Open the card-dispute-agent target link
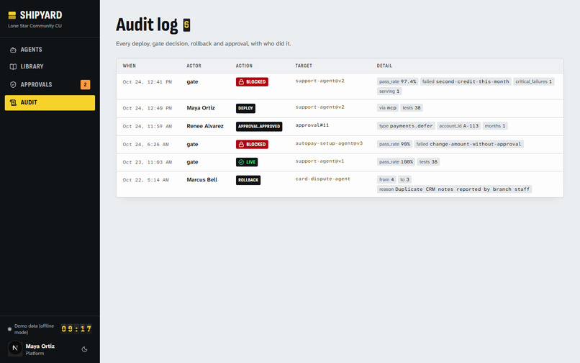Image resolution: width=580 pixels, height=363 pixels. click(322, 179)
